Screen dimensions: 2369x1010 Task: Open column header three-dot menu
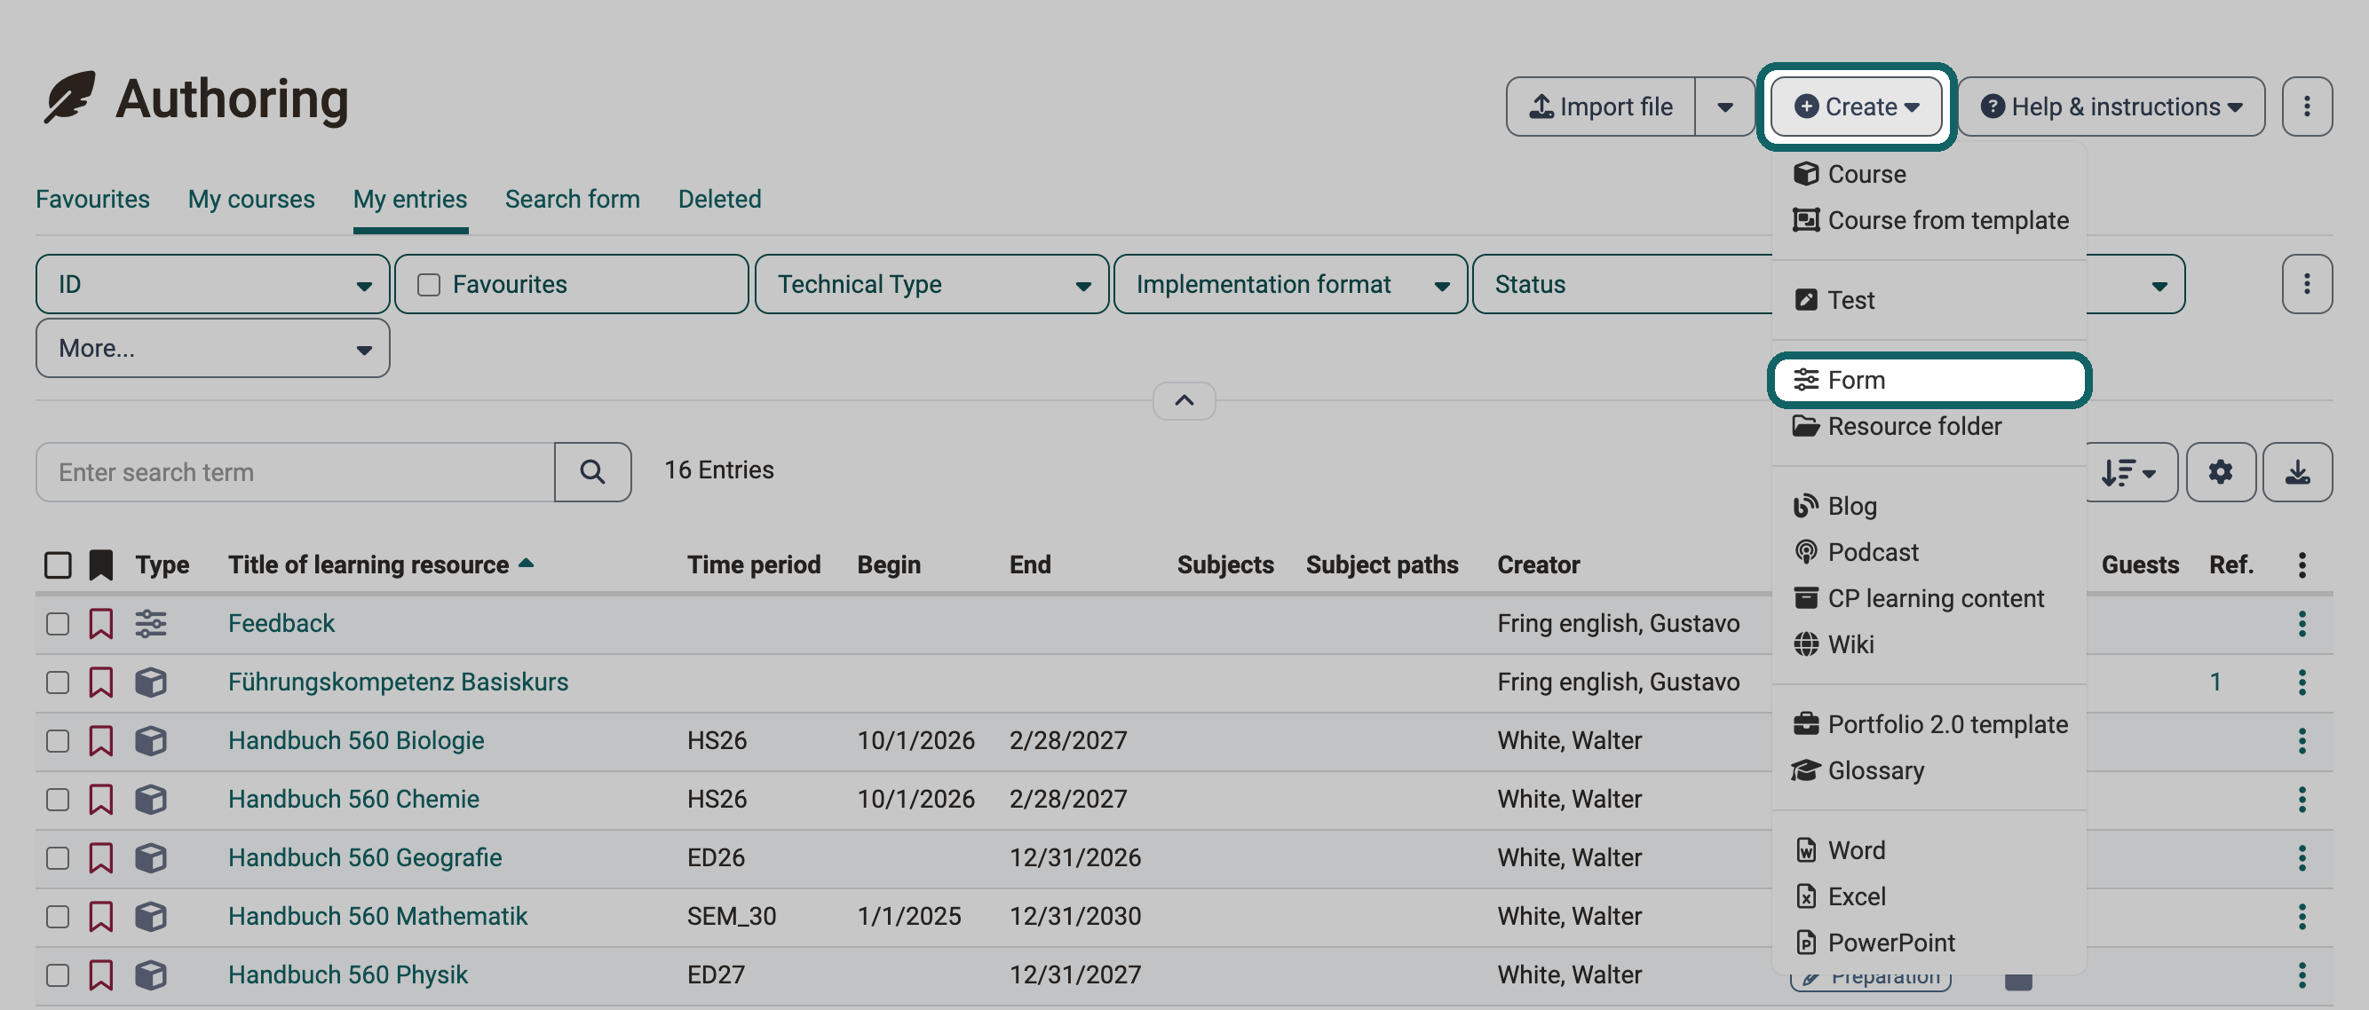coord(2302,564)
